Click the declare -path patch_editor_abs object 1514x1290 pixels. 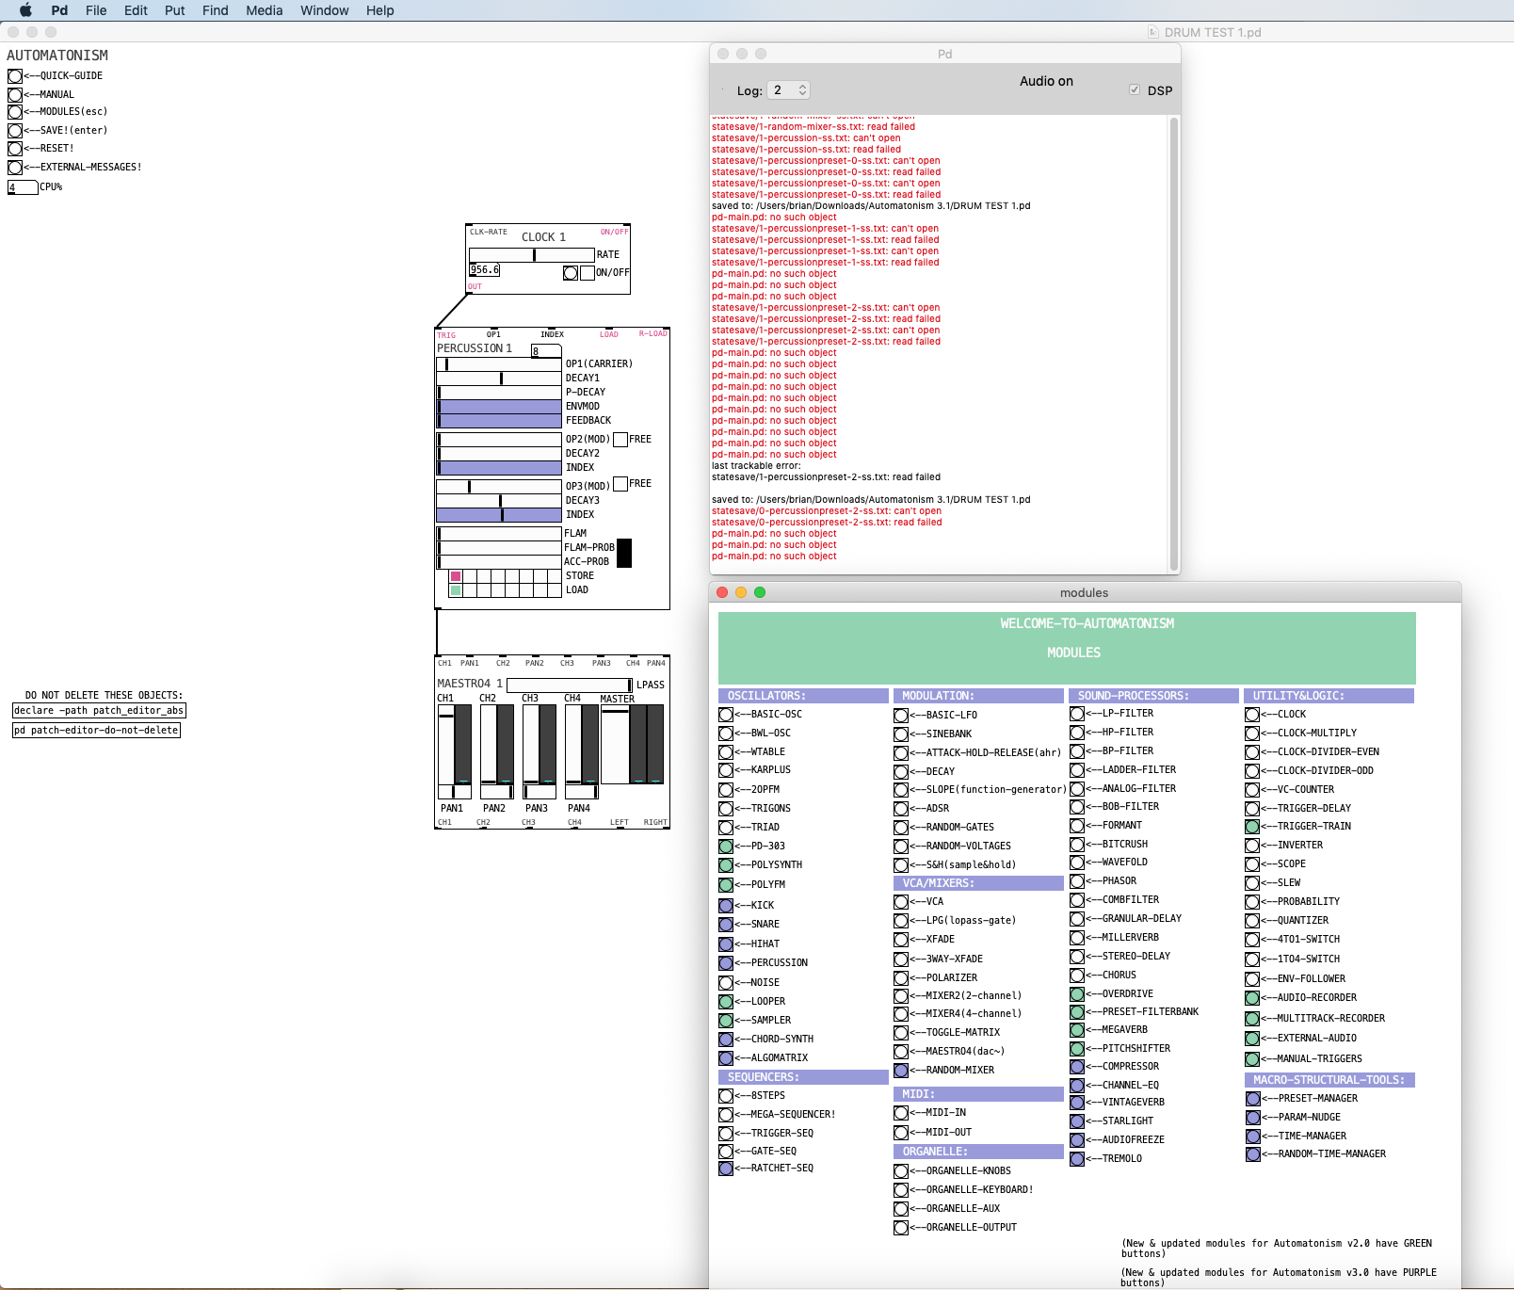coord(99,711)
